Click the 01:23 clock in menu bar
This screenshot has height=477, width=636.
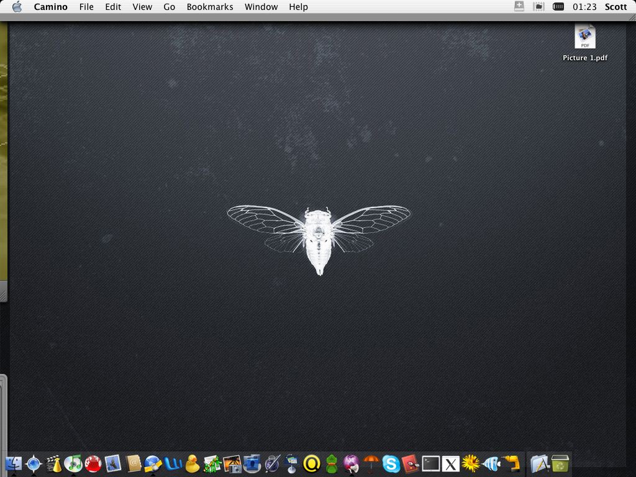(x=584, y=7)
